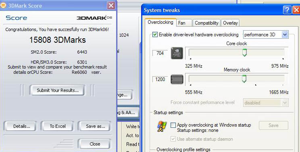Screen dimensions: 300x152
Task: Click the GPU chip icon beside Core clock
Action: click(x=177, y=53)
